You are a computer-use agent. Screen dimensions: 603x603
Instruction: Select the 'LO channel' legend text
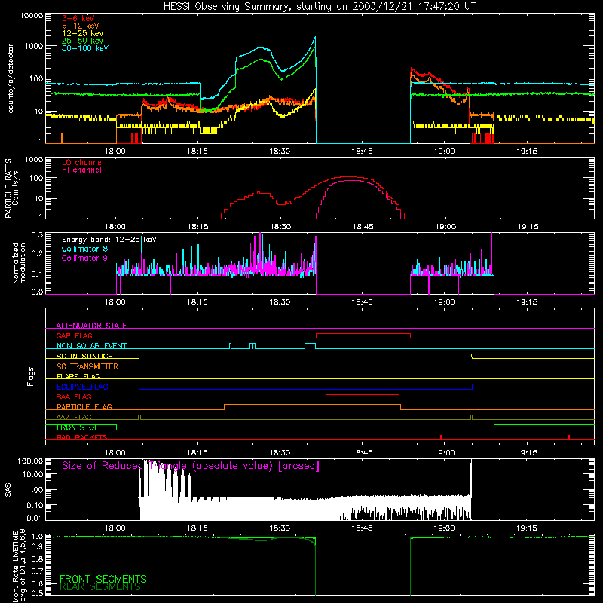(x=83, y=162)
